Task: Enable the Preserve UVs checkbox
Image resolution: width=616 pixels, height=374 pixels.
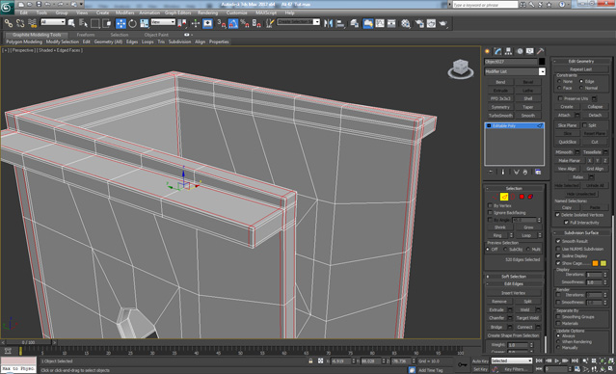Action: 561,98
